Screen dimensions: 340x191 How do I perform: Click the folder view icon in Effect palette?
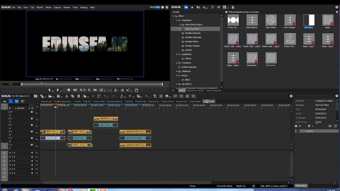tap(186, 7)
